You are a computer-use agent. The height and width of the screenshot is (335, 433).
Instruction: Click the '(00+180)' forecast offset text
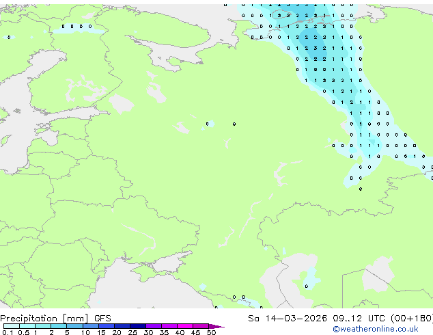click(412, 319)
